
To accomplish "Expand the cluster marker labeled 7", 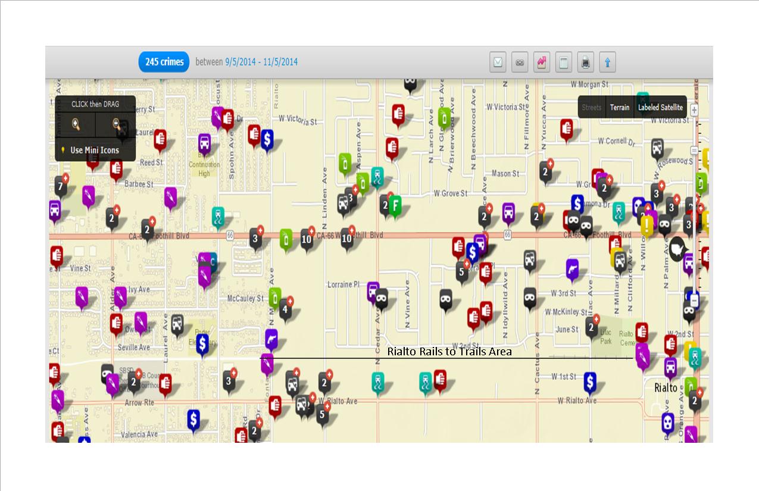I will [60, 186].
